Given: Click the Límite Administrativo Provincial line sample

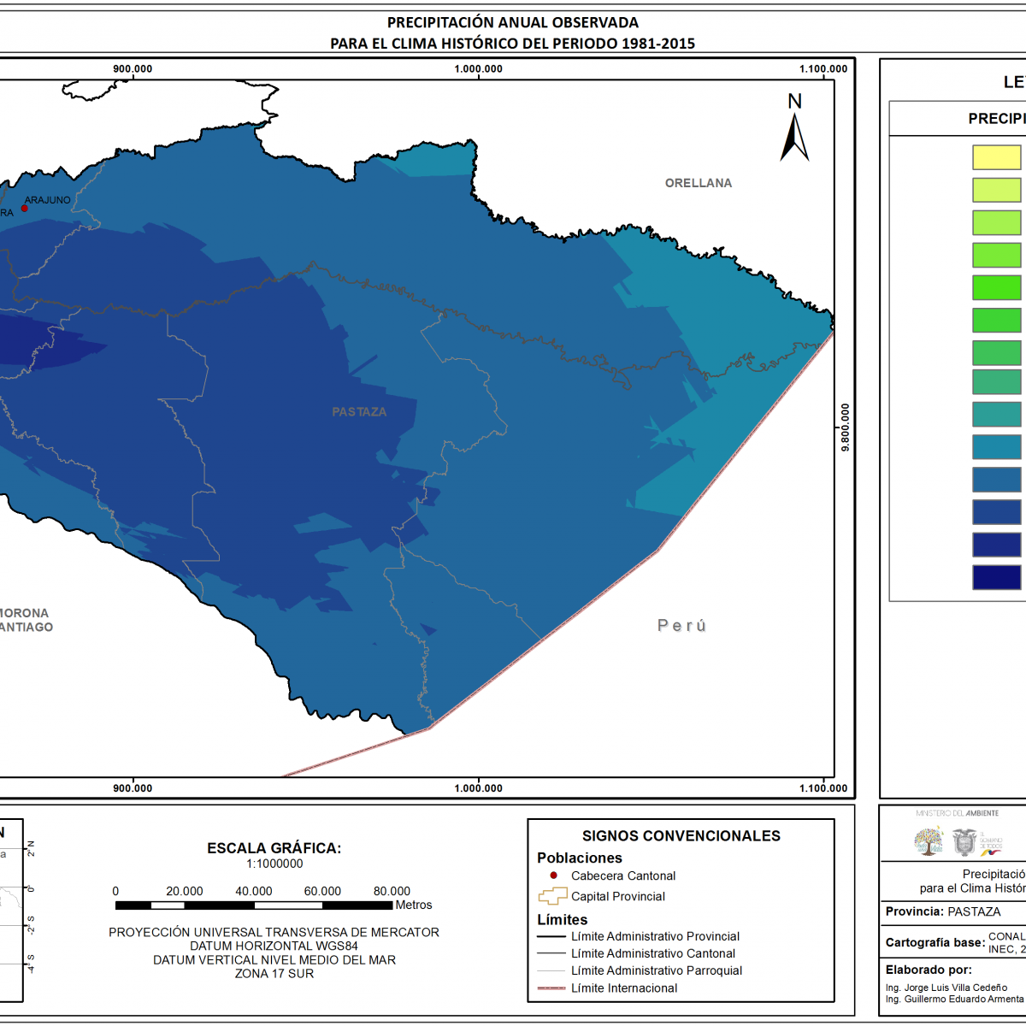Looking at the screenshot, I should click(x=551, y=936).
